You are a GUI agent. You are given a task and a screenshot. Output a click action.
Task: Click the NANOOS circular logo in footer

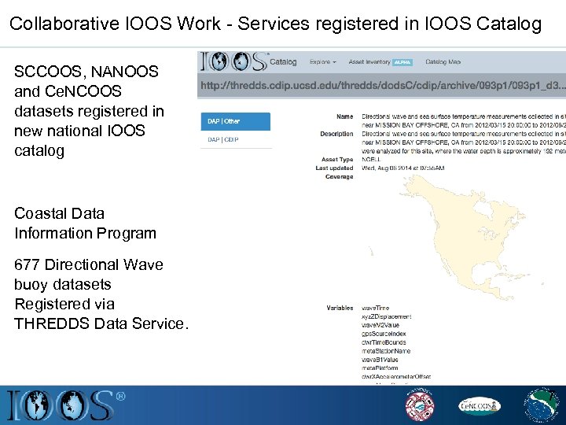point(420,405)
